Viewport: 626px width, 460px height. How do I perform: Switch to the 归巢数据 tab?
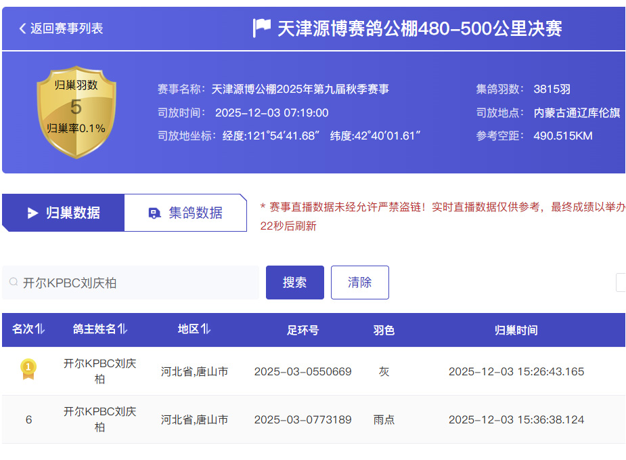point(64,213)
